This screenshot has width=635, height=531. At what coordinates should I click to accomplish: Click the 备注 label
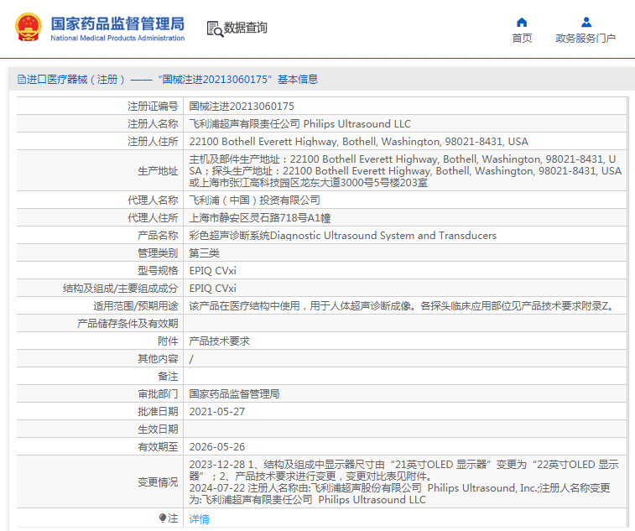click(168, 377)
